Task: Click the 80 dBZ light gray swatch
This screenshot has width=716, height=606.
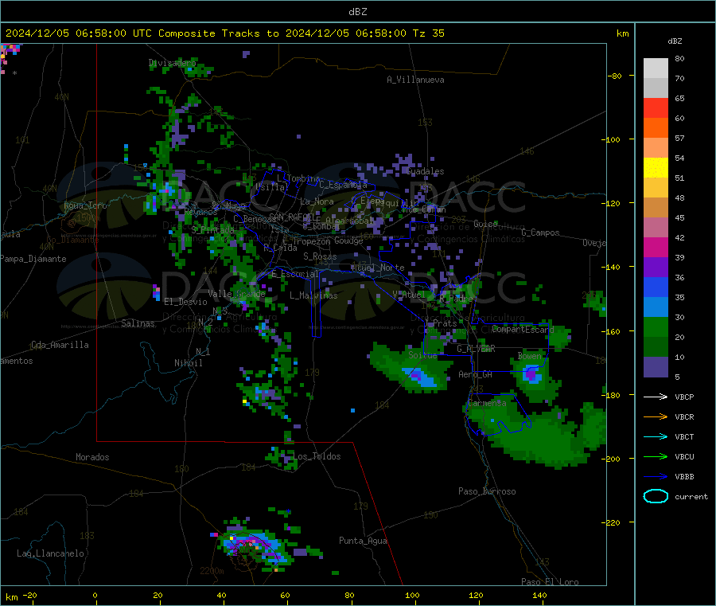Action: [656, 68]
